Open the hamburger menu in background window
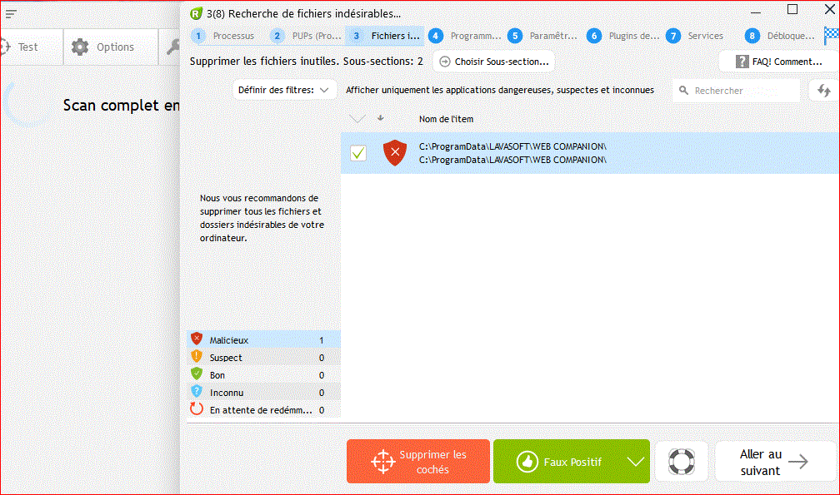Image resolution: width=840 pixels, height=495 pixels. pyautogui.click(x=12, y=14)
